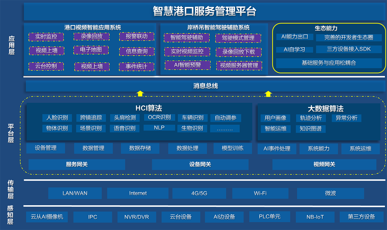Click the 系统能力 box
The height and width of the screenshot is (230, 387).
pyautogui.click(x=319, y=149)
